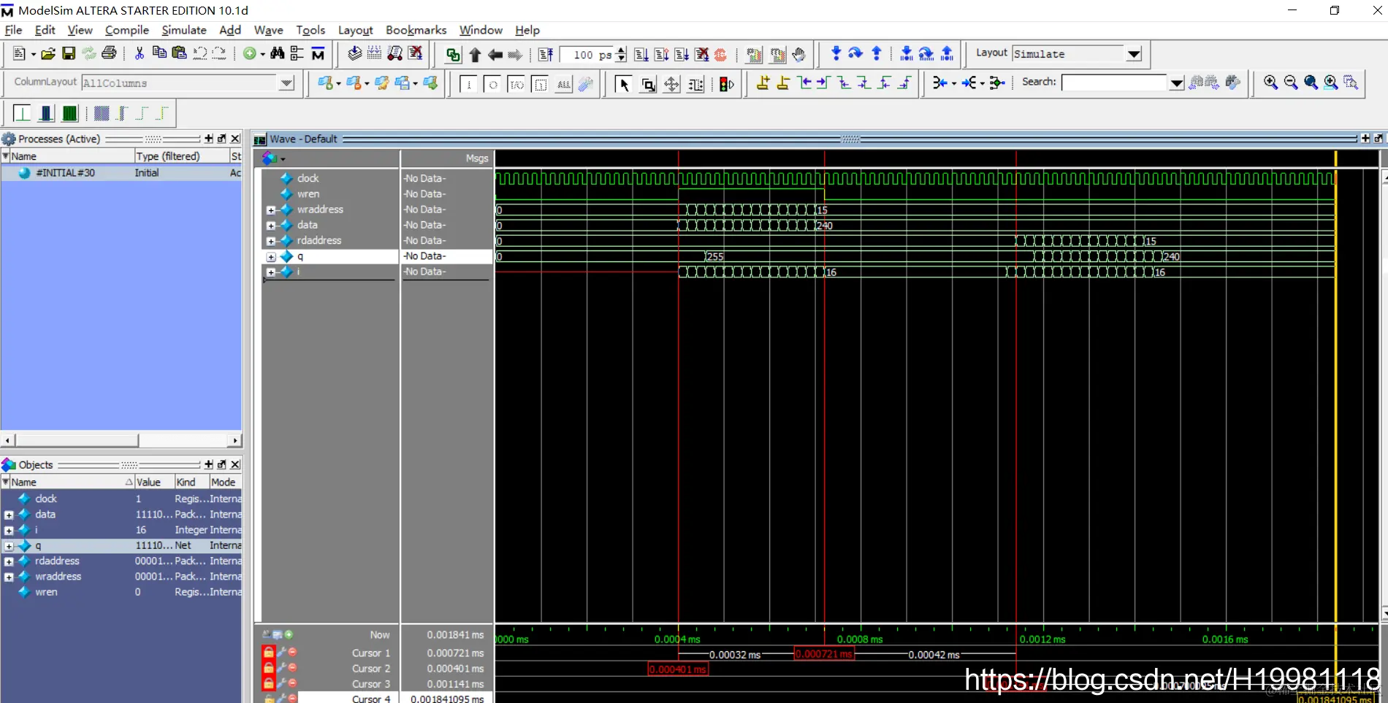The height and width of the screenshot is (703, 1388).
Task: Toggle the lock on Cursor 2
Action: 268,667
